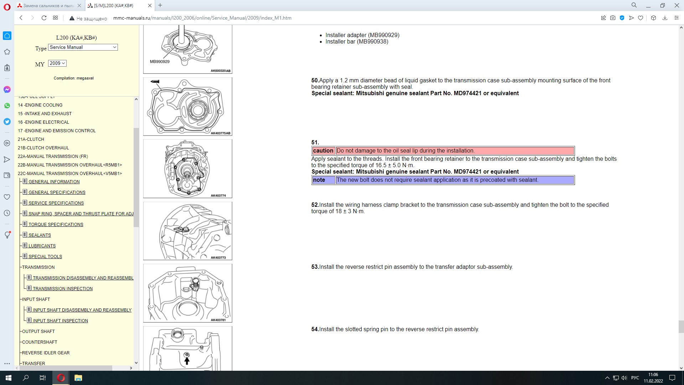Open the SEALANTS page link
Screen dimensions: 684x385
coord(40,235)
